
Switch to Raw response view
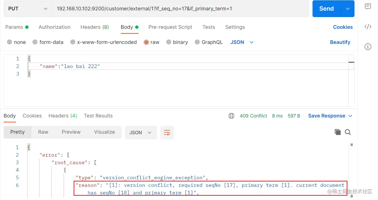click(43, 132)
